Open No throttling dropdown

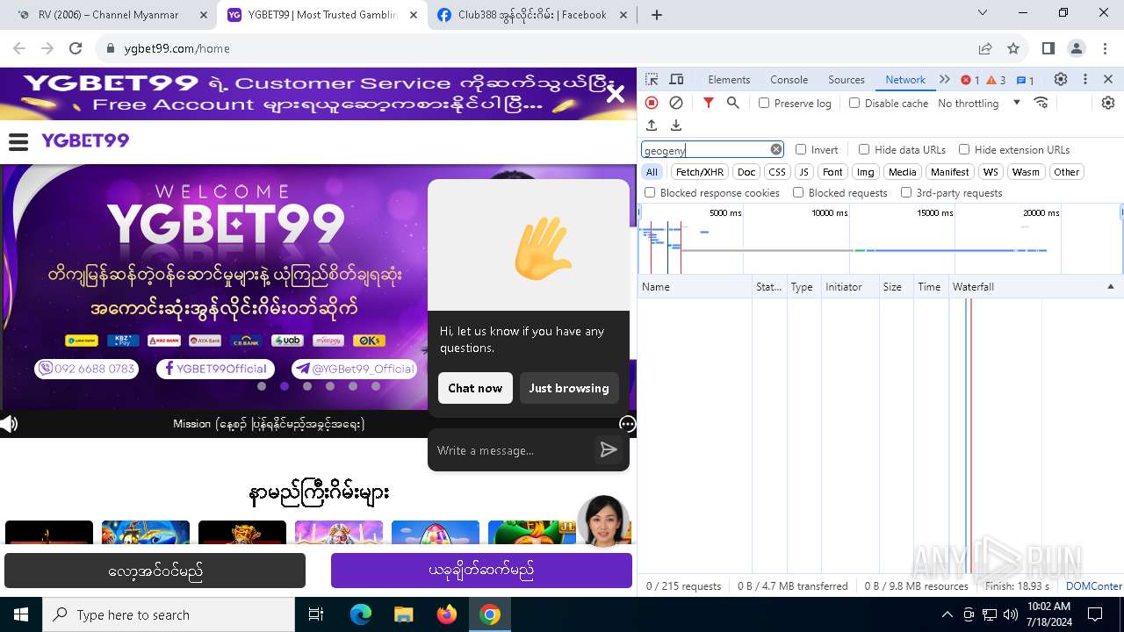(x=979, y=103)
